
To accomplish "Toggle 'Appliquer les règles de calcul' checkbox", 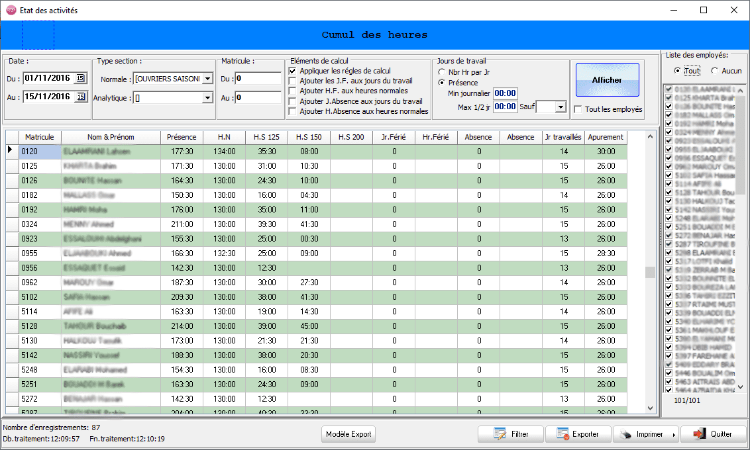I will pos(292,71).
